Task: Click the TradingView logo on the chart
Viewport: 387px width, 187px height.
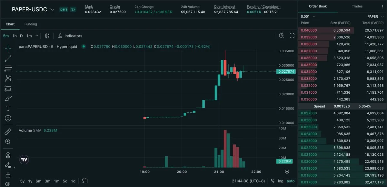Action: coord(24,160)
